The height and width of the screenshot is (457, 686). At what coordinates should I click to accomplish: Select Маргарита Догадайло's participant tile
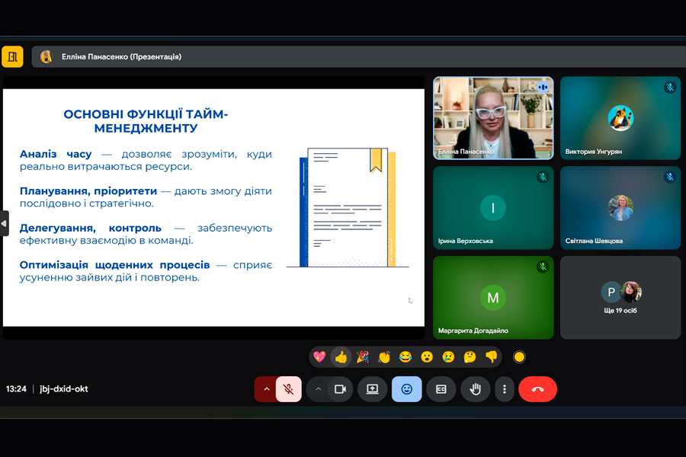point(493,297)
